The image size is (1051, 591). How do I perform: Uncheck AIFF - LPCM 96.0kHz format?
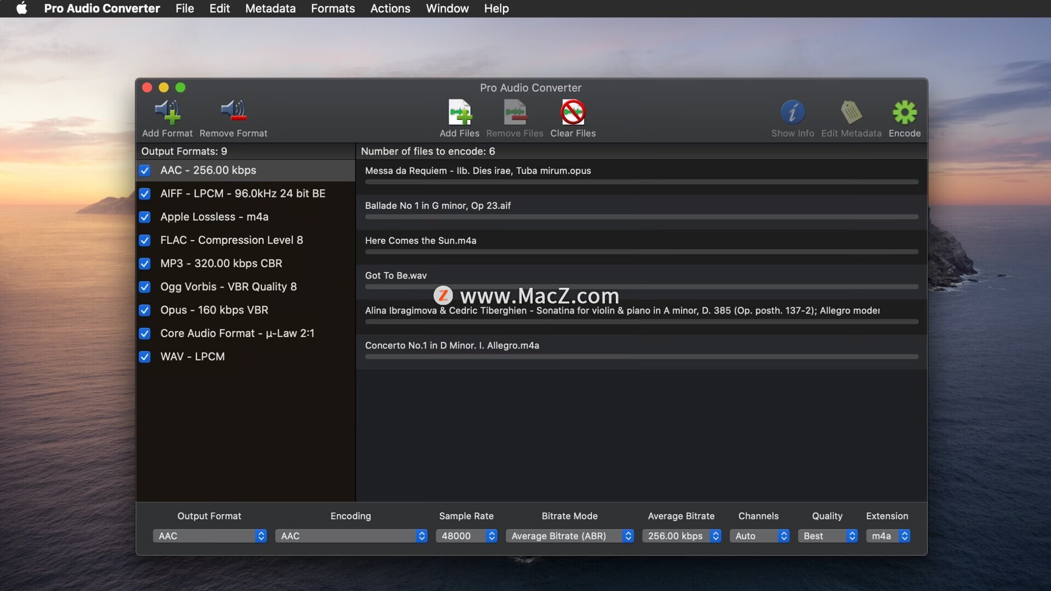[145, 194]
